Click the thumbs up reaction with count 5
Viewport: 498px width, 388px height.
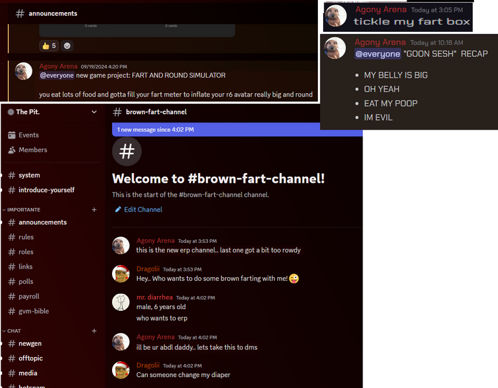click(49, 45)
